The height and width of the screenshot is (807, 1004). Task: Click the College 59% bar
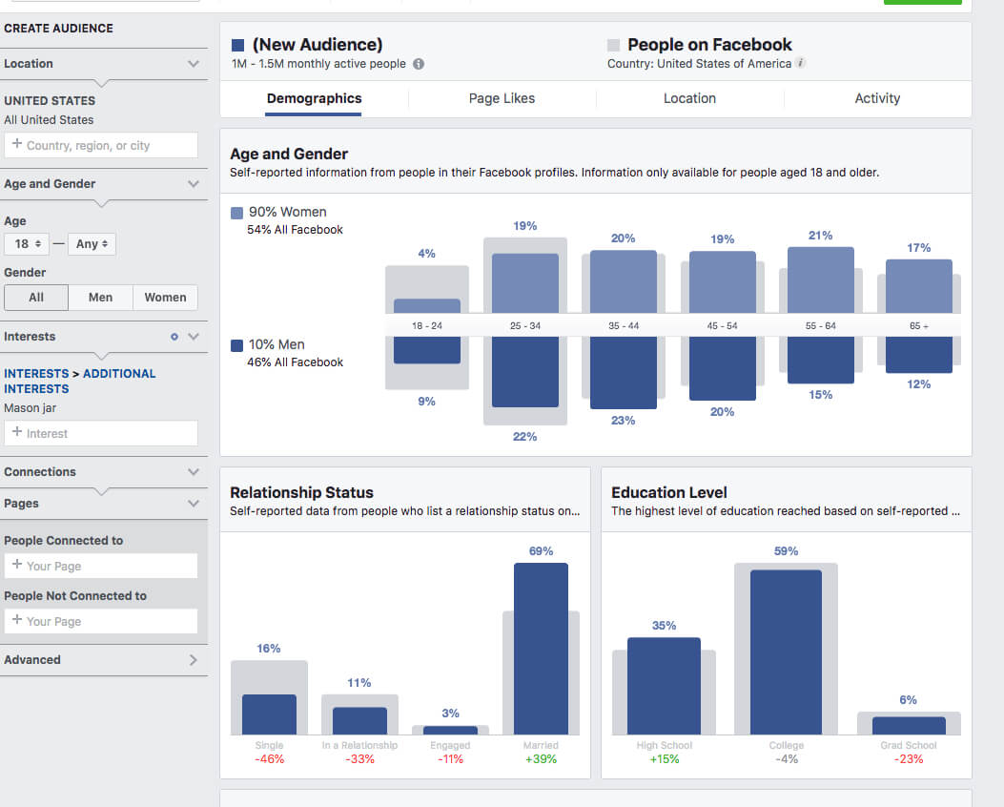pyautogui.click(x=786, y=652)
